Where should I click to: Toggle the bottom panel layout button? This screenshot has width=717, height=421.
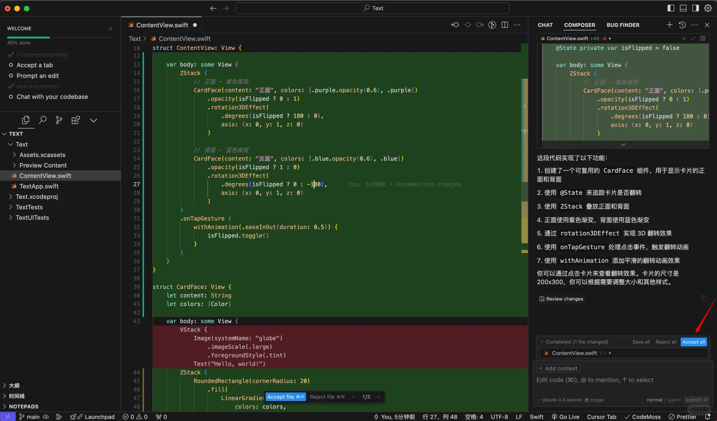(x=683, y=8)
